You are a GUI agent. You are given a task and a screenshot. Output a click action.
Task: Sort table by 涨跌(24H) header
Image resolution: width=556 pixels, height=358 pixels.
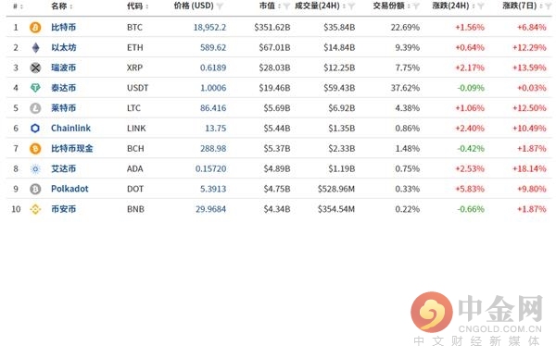coord(453,6)
